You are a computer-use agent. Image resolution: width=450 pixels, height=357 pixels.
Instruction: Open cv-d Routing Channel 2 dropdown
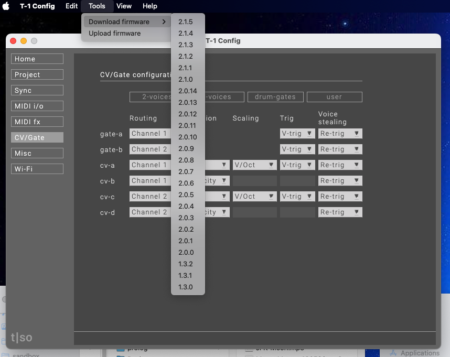[x=151, y=212]
